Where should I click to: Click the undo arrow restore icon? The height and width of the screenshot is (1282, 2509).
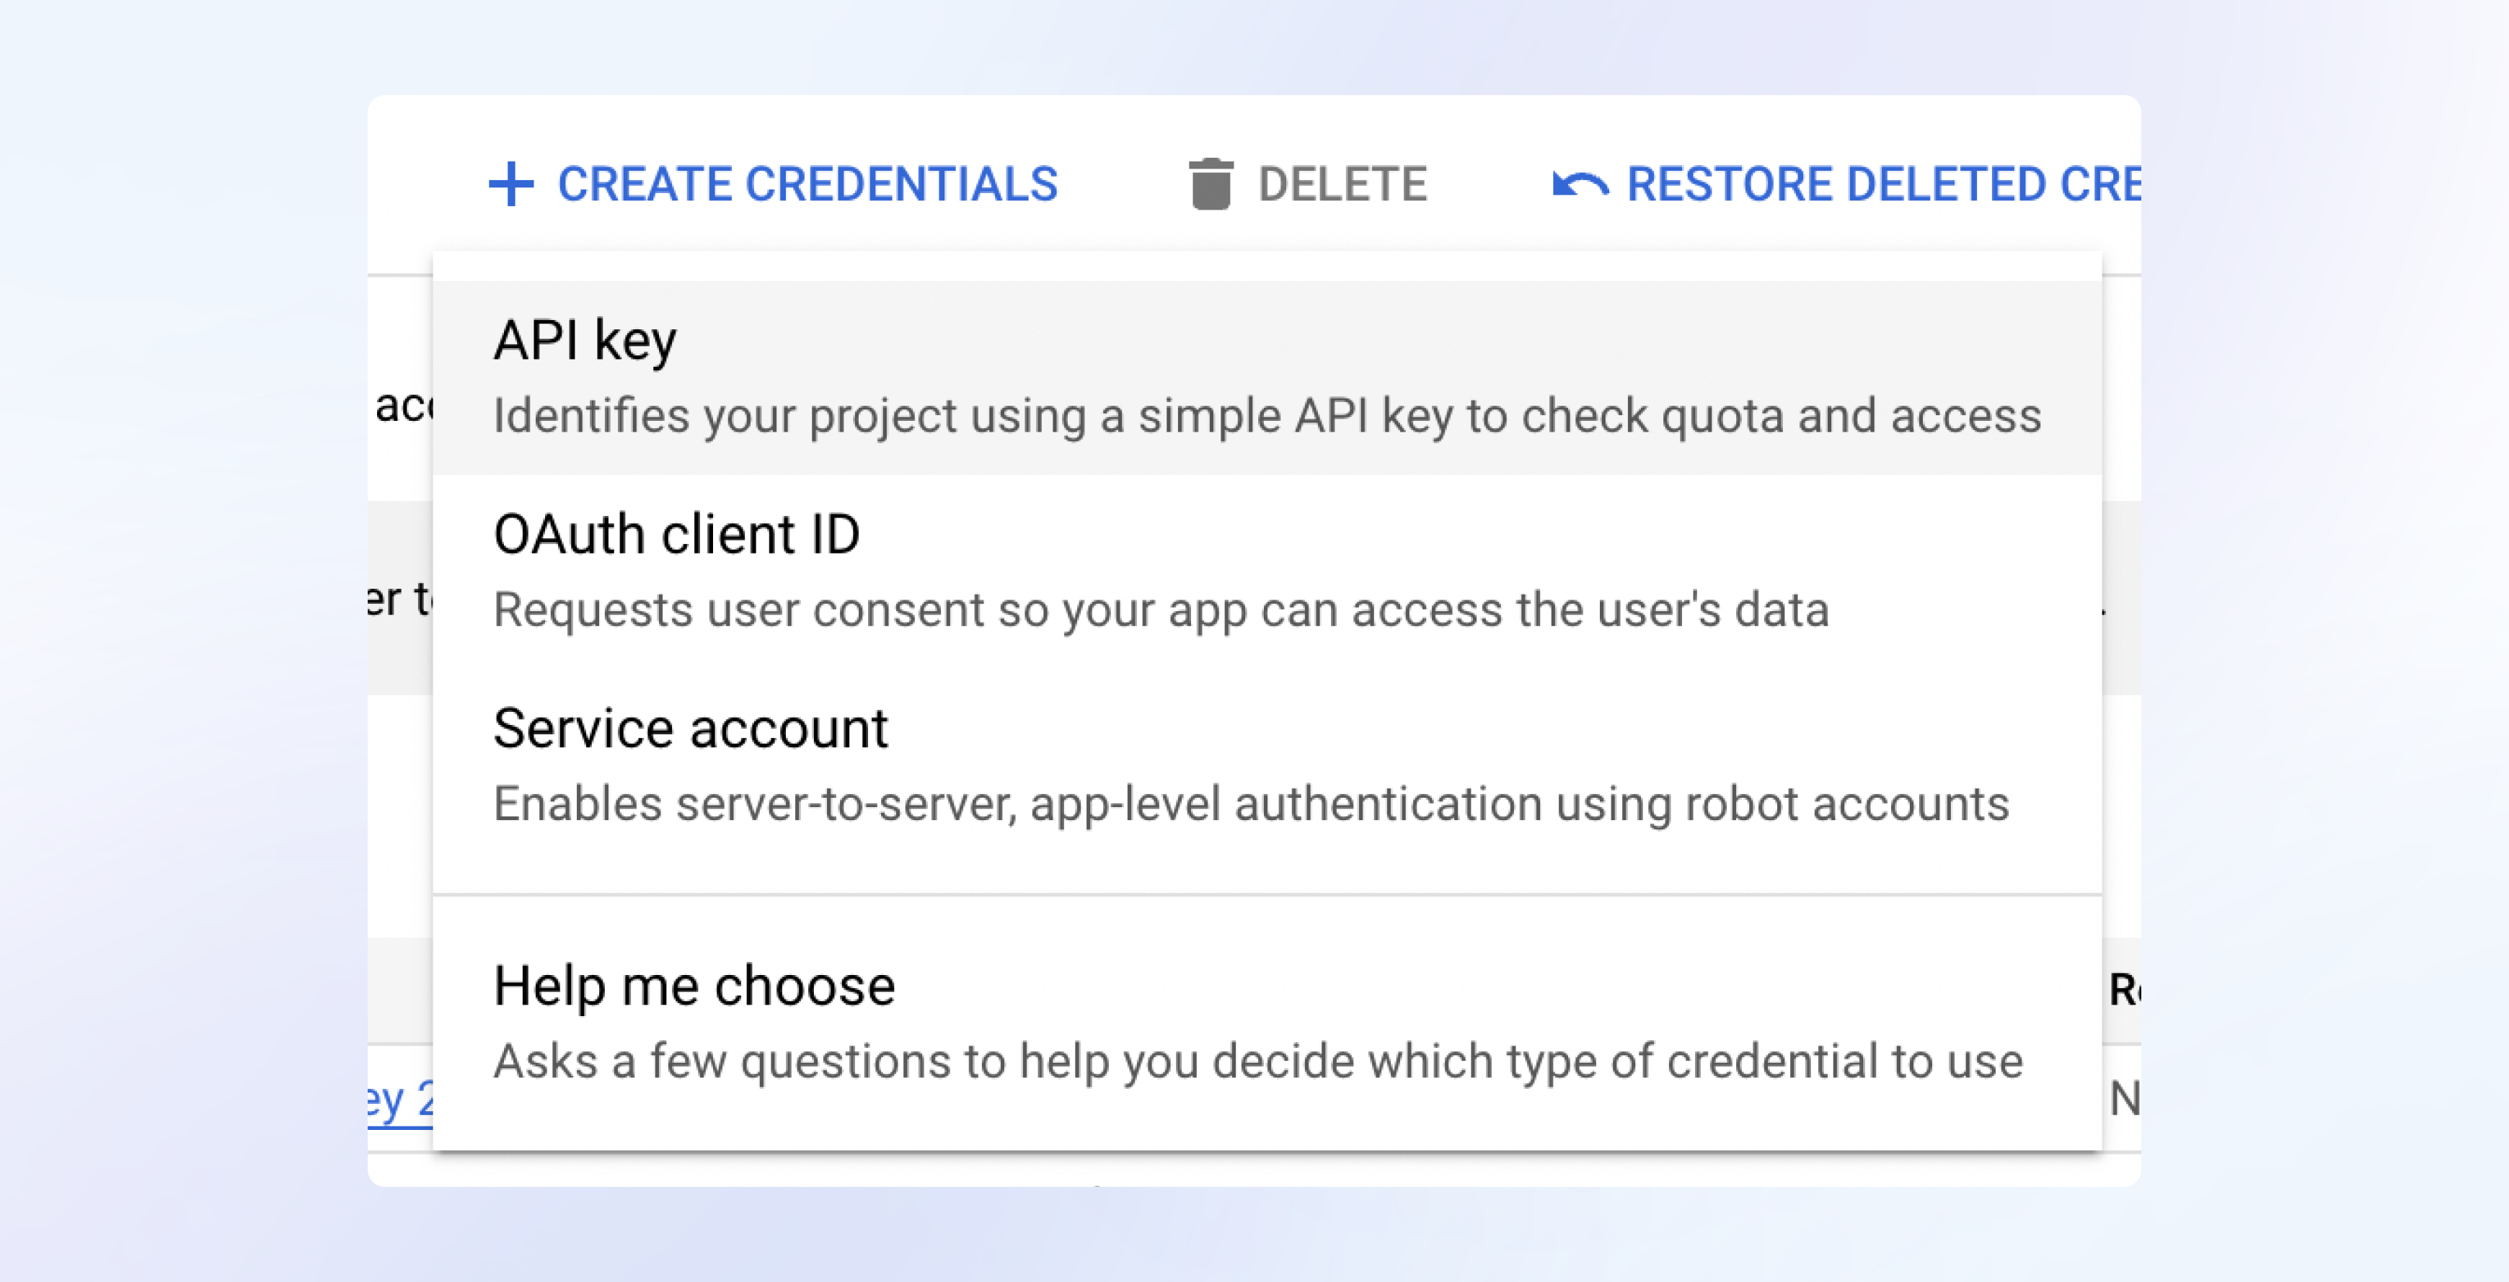click(x=1579, y=184)
